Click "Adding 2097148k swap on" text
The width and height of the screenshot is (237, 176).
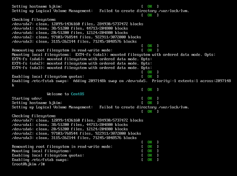pos(98,81)
